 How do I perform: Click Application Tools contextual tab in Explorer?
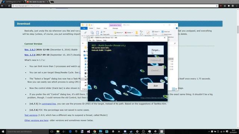pos(115,25)
